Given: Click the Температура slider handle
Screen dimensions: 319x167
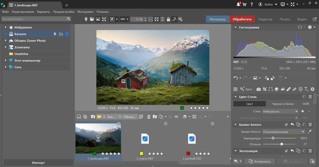Looking at the screenshot, I should click(x=273, y=138).
